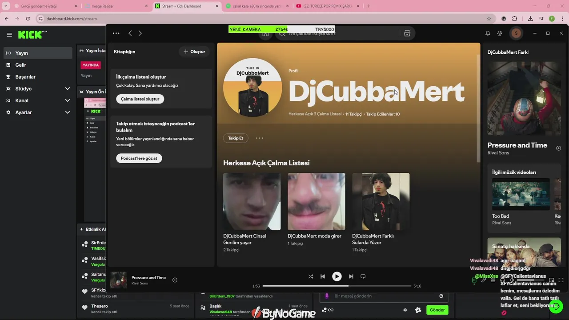Toggle shuffle in Spotify player

(x=311, y=276)
